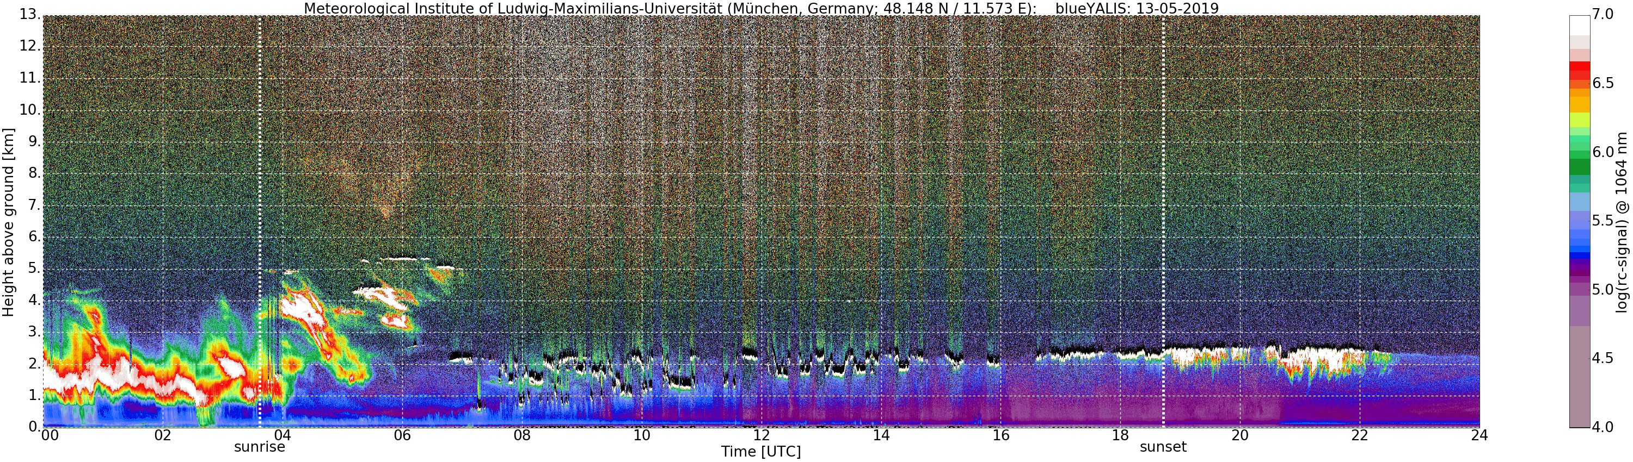Click the colorbar value 6.0
This screenshot has height=462, width=1633.
click(x=1603, y=152)
